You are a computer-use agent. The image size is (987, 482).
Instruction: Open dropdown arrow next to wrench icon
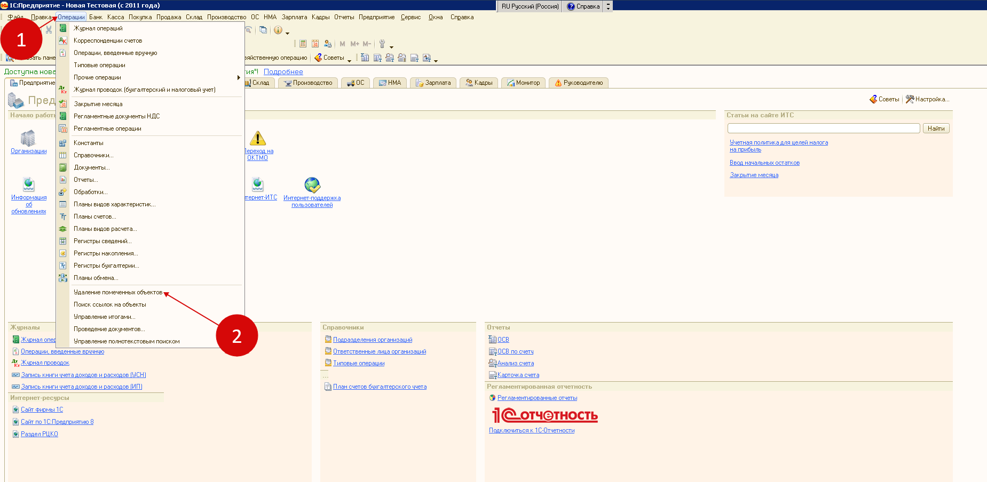(391, 47)
